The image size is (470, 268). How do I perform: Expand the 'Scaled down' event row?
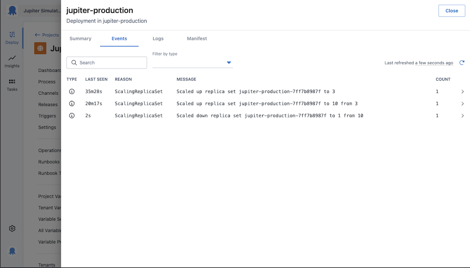click(x=462, y=115)
